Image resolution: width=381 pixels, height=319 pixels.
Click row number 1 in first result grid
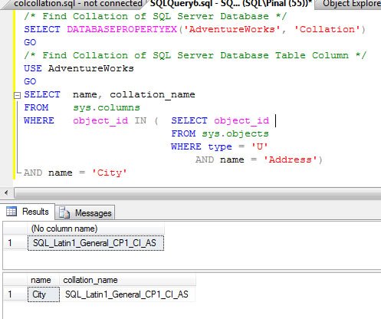15,243
